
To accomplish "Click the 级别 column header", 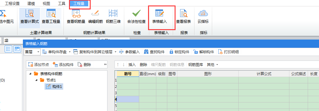I will click(x=161, y=74).
